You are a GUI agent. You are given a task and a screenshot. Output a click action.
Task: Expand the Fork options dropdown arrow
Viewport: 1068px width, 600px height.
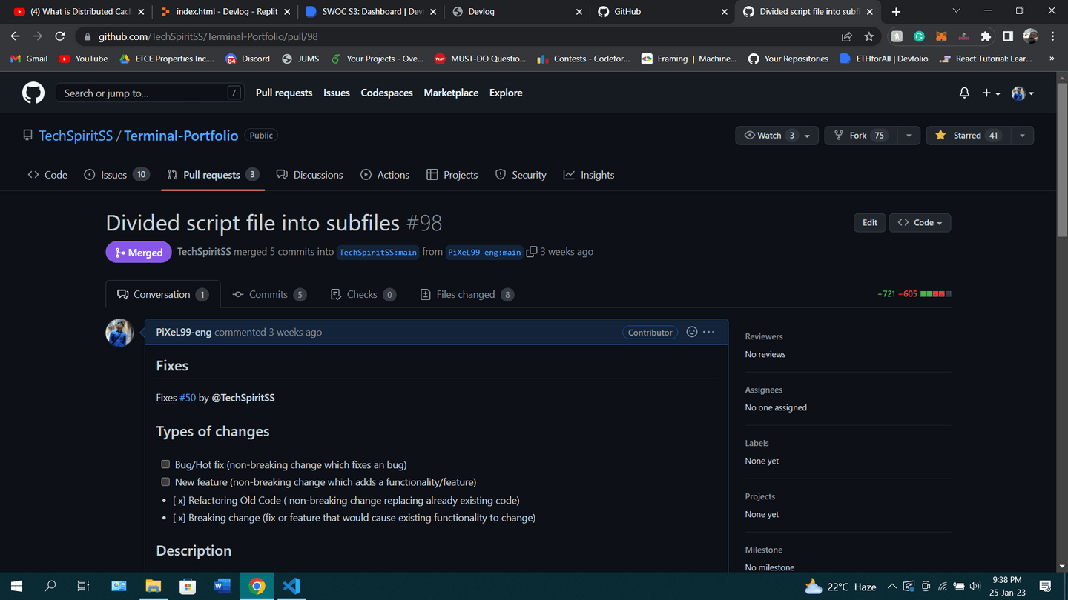pyautogui.click(x=909, y=136)
